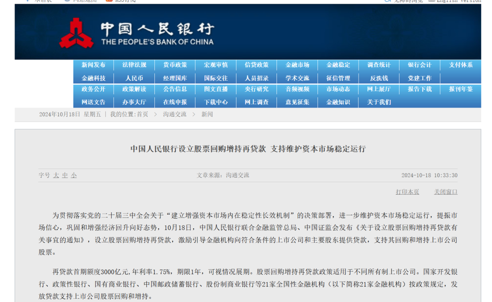Screen dimensions: 492x302
Task: Select 音频视频 menu item
Action: [x=297, y=89]
